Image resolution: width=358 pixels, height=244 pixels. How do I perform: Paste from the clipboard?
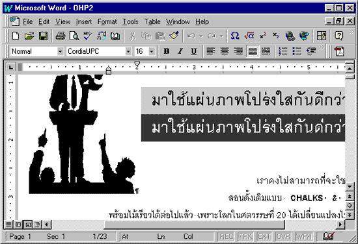tap(160, 36)
